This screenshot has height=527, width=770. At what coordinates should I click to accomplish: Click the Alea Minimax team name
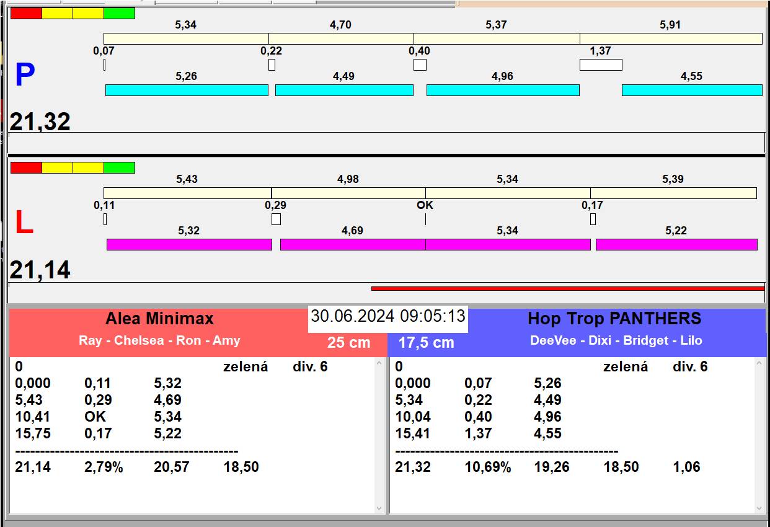tap(159, 319)
